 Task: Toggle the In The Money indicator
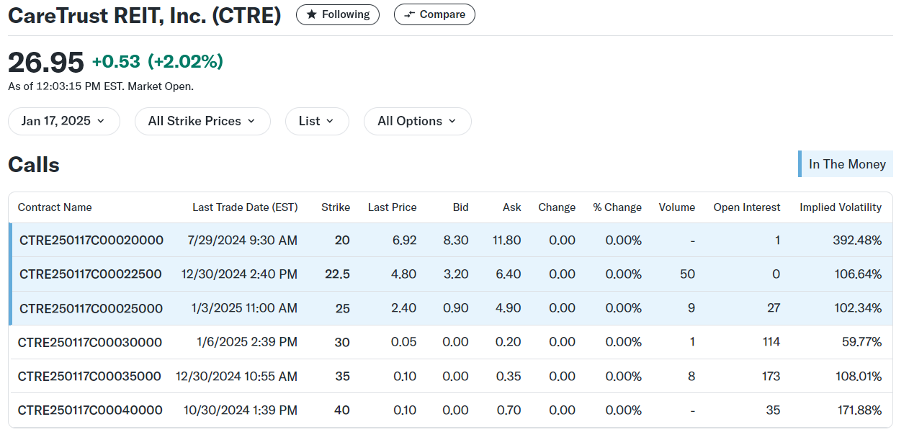tap(846, 164)
